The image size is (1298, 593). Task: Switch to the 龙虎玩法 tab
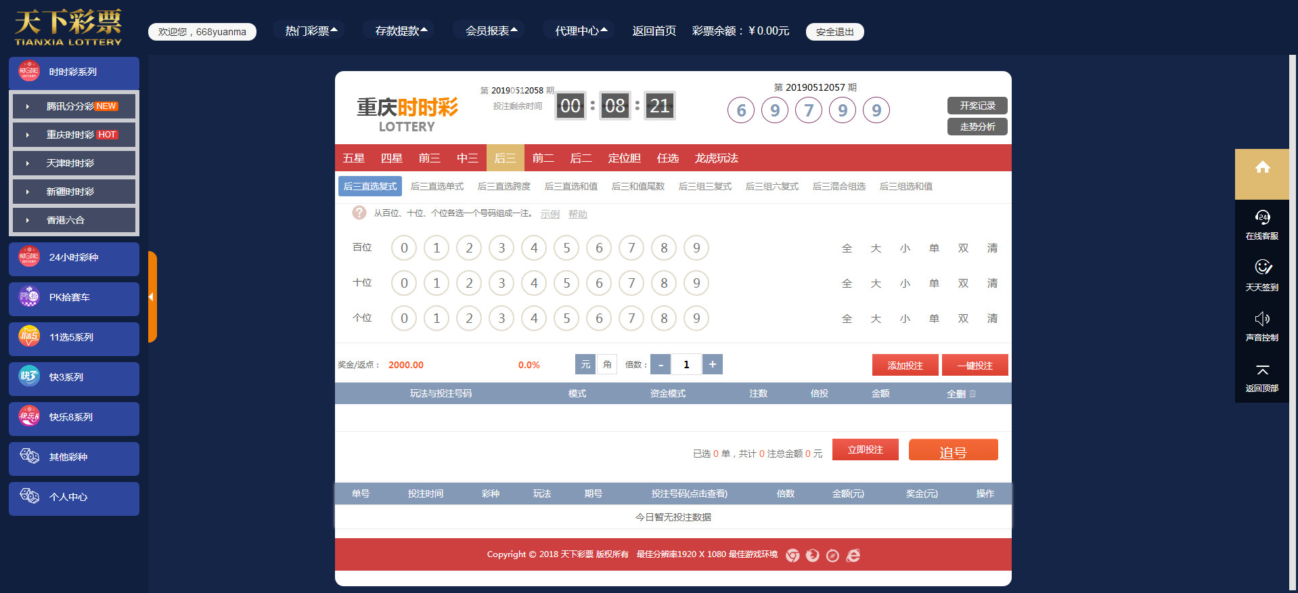tap(716, 158)
